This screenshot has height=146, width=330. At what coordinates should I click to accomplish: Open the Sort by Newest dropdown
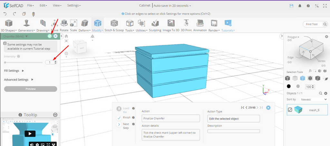click(313, 100)
